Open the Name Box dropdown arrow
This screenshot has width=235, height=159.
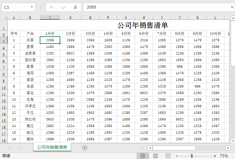[x=32, y=7]
